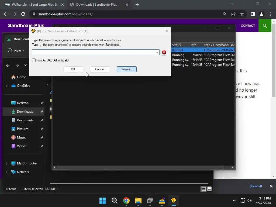Viewport: 276px width, 207px height.
Task: Open the Browse... file picker
Action: pos(127,69)
